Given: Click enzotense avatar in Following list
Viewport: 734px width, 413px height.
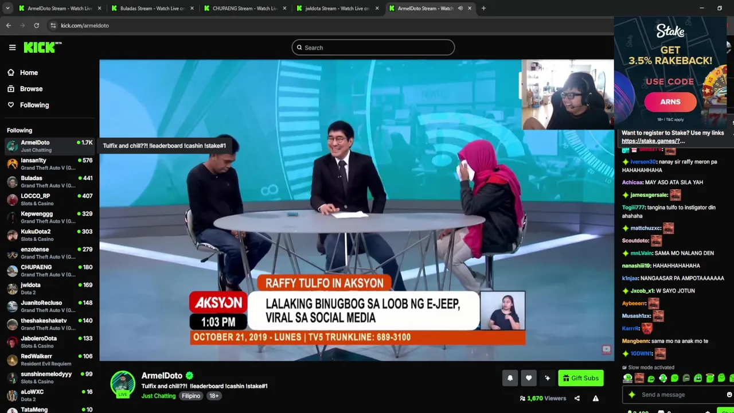Looking at the screenshot, I should coord(12,253).
